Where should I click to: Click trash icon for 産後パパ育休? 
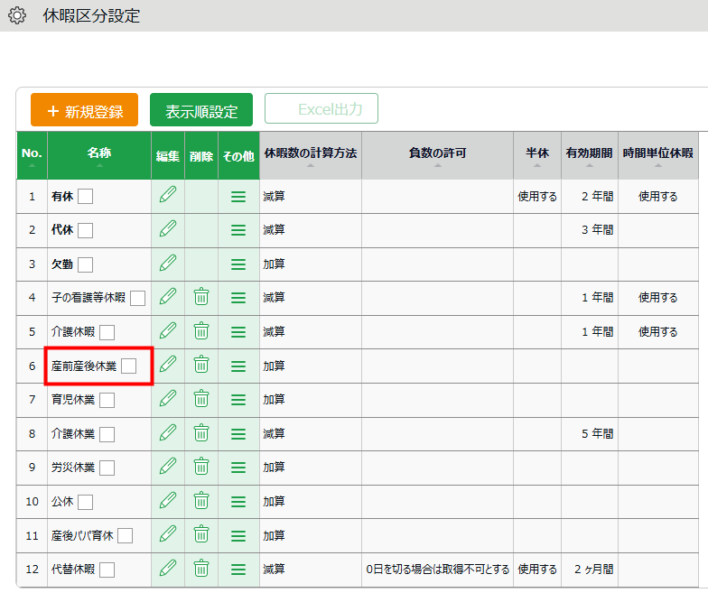tap(200, 534)
